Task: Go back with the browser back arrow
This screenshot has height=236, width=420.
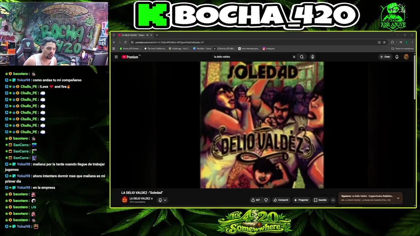Action: [x=114, y=42]
